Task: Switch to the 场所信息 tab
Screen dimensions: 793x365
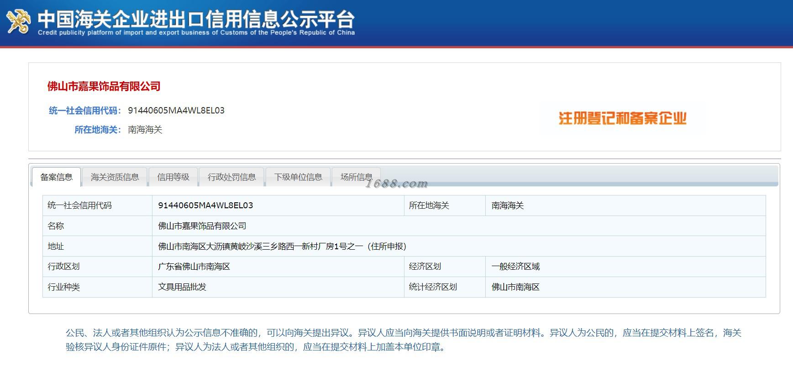Action: pos(356,177)
